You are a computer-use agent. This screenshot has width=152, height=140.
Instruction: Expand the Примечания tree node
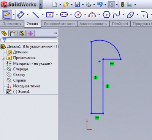click(x=3, y=58)
